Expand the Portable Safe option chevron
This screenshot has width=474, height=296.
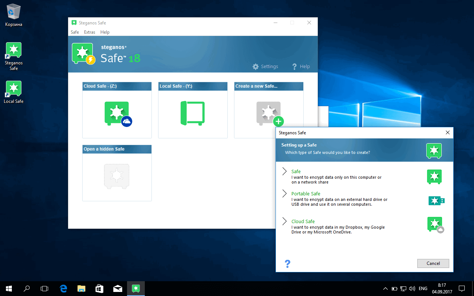pos(284,194)
